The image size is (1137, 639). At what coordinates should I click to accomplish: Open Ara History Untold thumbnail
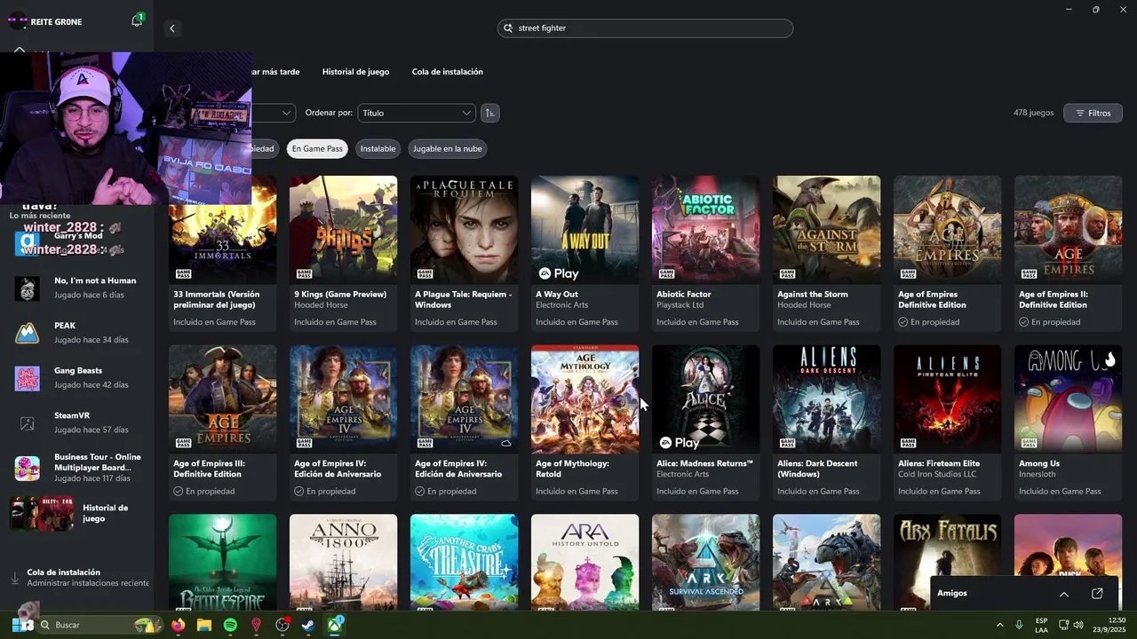click(x=585, y=563)
